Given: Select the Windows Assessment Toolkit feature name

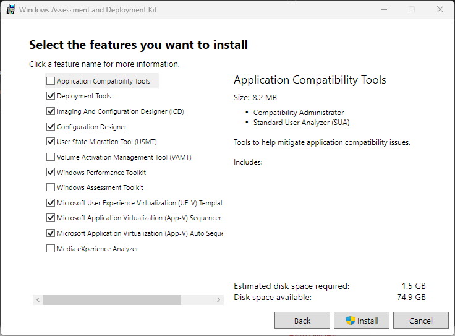Looking at the screenshot, I should pos(100,187).
